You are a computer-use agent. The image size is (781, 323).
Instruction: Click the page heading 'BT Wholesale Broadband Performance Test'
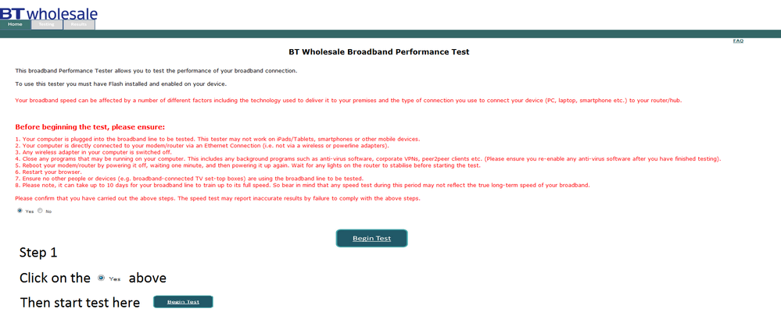[x=379, y=51]
